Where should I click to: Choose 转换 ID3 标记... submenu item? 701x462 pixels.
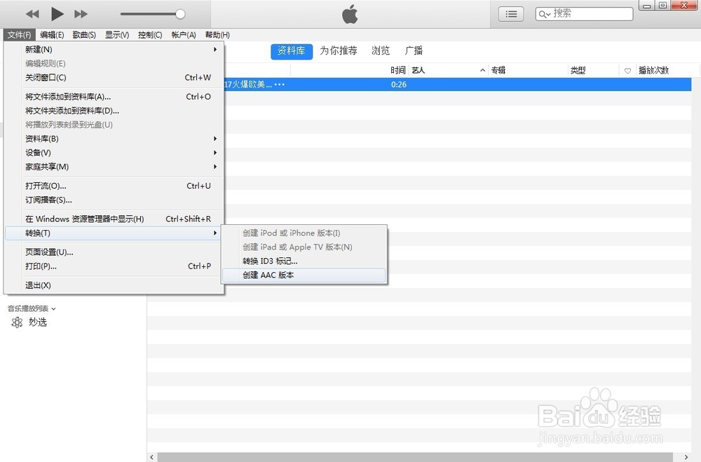click(304, 261)
